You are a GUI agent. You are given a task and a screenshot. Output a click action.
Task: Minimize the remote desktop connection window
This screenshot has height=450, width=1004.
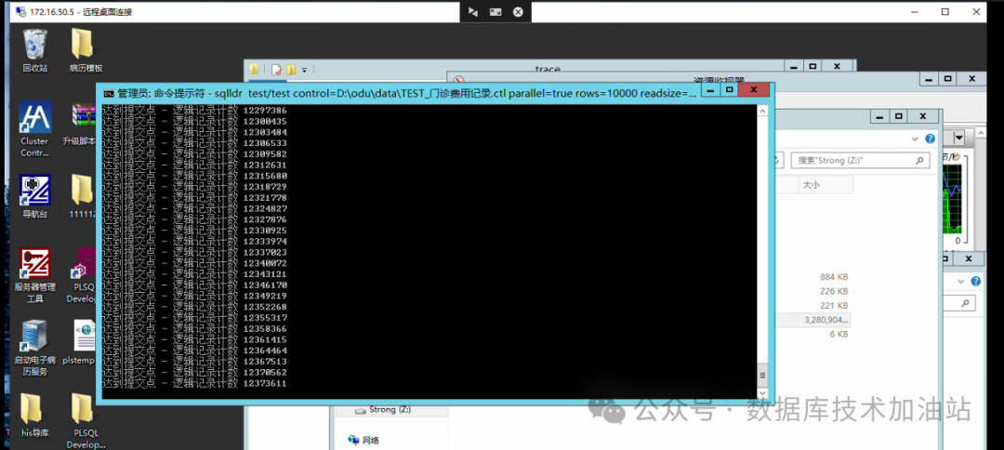tap(917, 11)
